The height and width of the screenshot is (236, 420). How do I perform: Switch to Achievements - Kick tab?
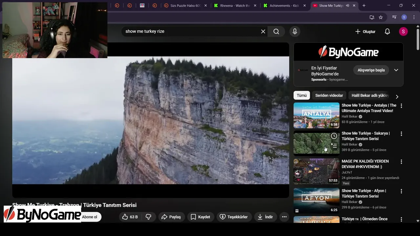point(283,6)
